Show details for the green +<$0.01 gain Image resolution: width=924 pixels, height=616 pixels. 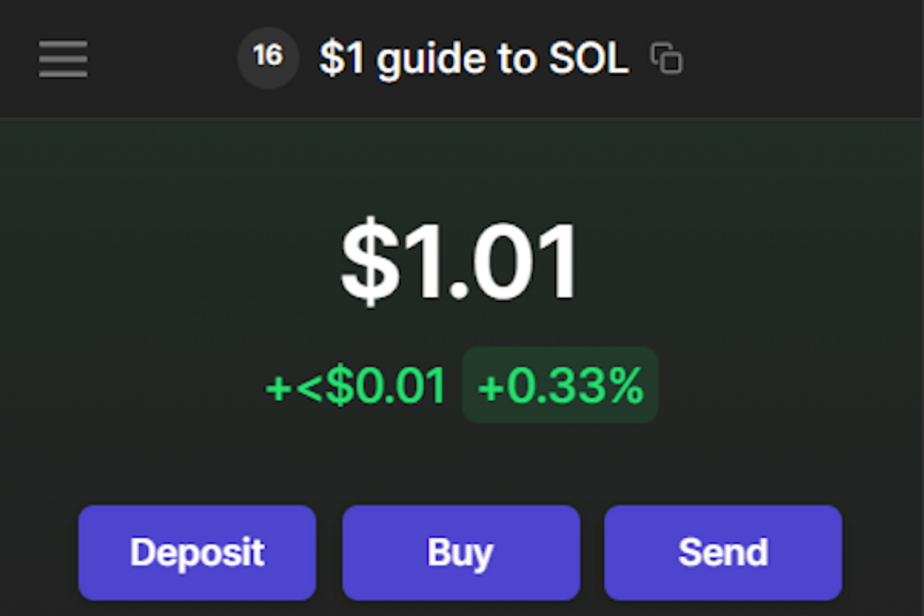(x=355, y=386)
